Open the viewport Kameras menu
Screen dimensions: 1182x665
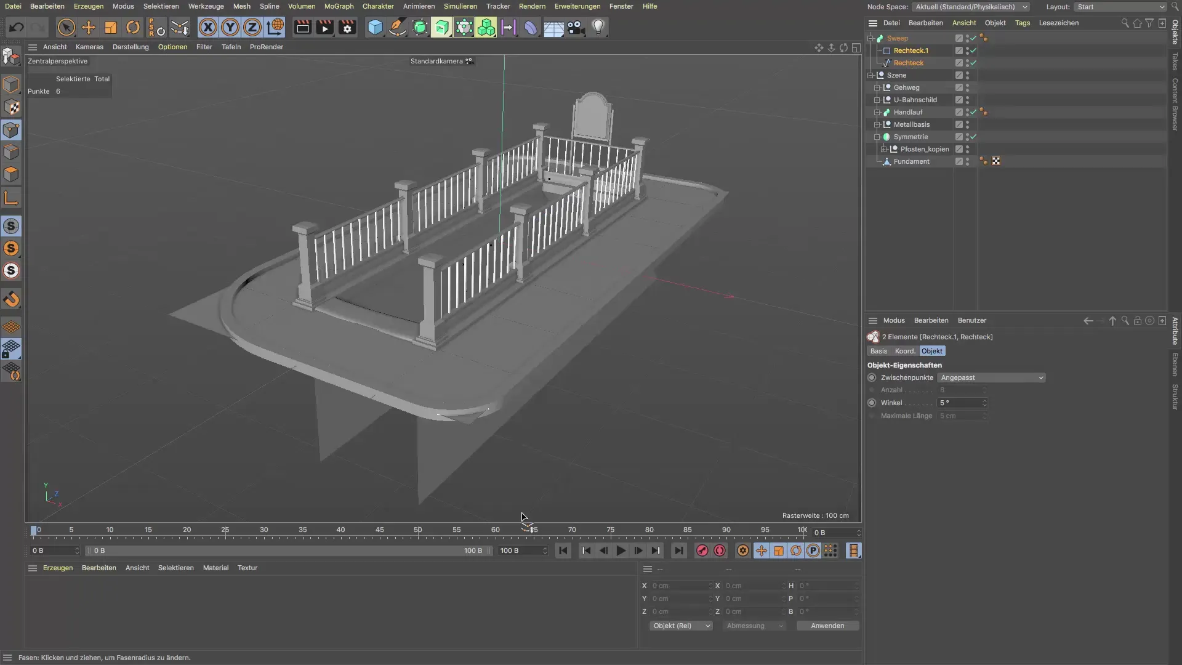tap(89, 47)
